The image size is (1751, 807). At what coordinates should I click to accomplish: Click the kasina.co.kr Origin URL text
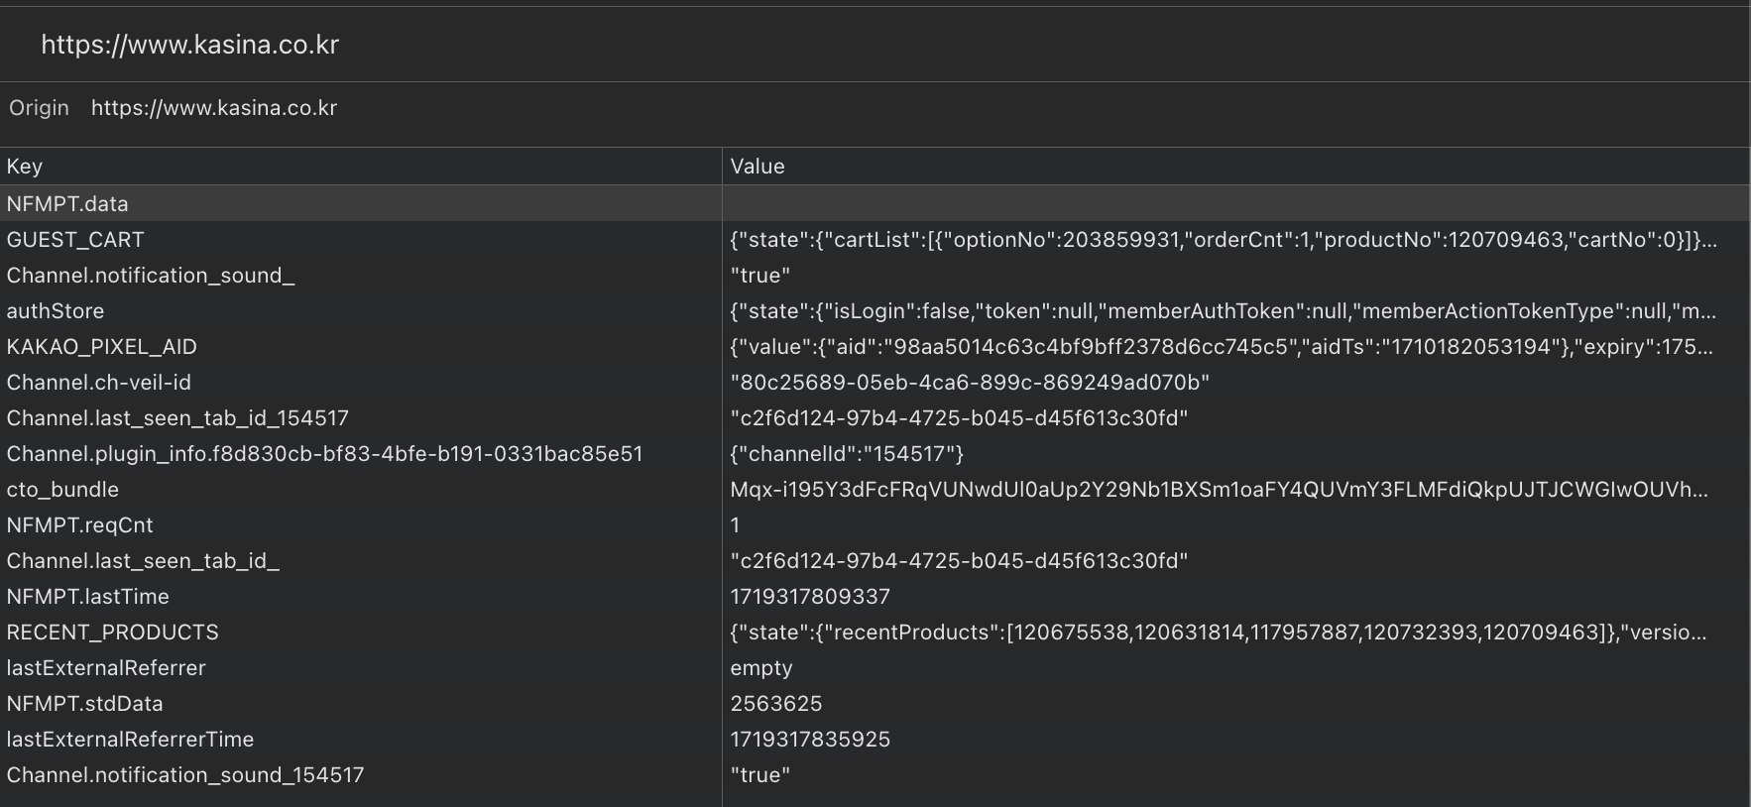pos(214,108)
